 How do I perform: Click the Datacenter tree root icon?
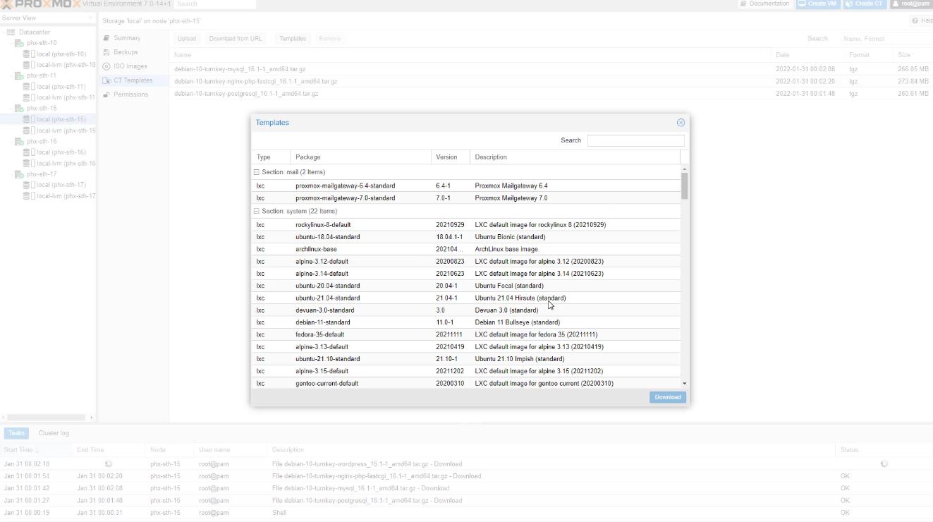[11, 32]
